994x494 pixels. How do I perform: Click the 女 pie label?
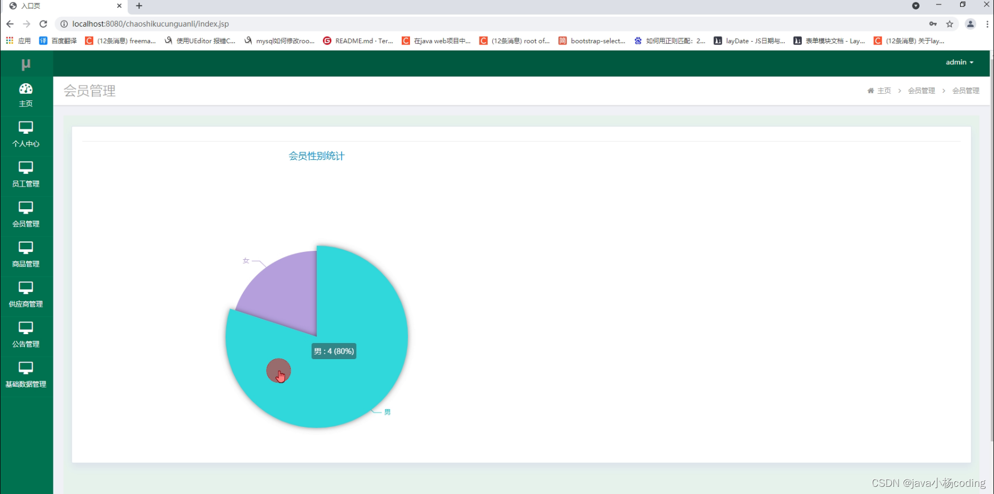click(x=246, y=260)
